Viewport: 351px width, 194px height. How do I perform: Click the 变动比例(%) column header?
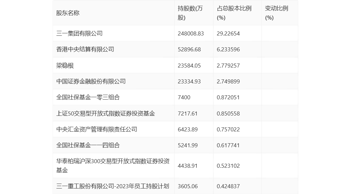(x=276, y=13)
